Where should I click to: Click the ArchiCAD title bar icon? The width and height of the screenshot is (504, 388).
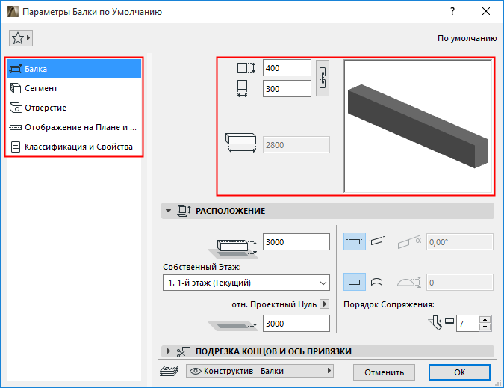pos(13,11)
